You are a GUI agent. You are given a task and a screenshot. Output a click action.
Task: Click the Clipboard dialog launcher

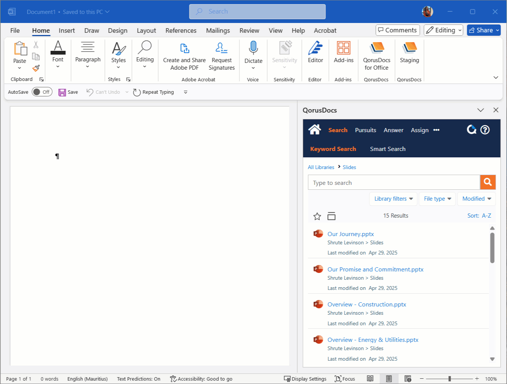pos(41,79)
